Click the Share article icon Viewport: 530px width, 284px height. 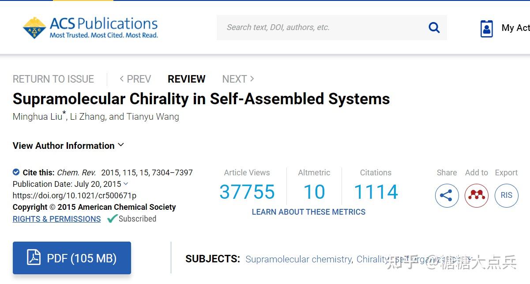[447, 195]
